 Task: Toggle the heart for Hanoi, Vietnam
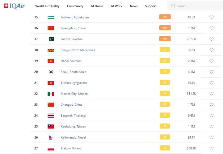pyautogui.click(x=212, y=61)
